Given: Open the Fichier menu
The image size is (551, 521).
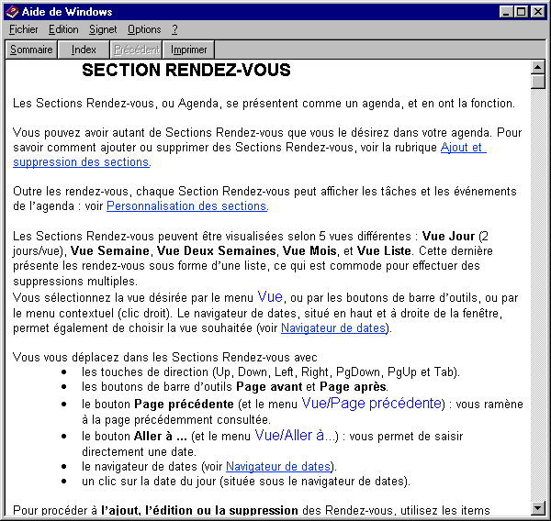Looking at the screenshot, I should pos(24,29).
